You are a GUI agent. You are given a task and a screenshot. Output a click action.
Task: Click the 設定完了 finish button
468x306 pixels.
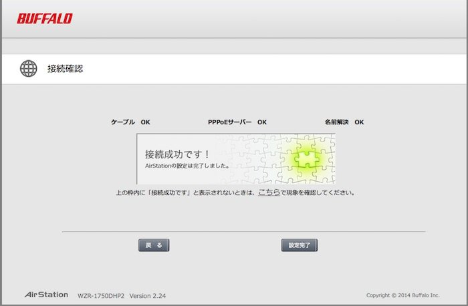tap(300, 245)
